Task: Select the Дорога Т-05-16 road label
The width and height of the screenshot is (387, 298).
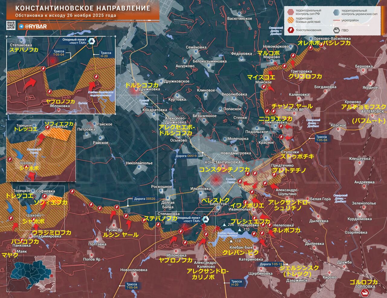Action: coord(271,264)
